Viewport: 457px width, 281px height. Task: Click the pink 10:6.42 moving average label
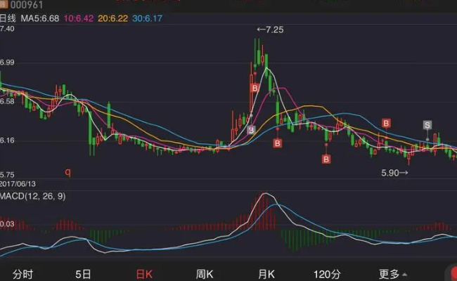[79, 19]
